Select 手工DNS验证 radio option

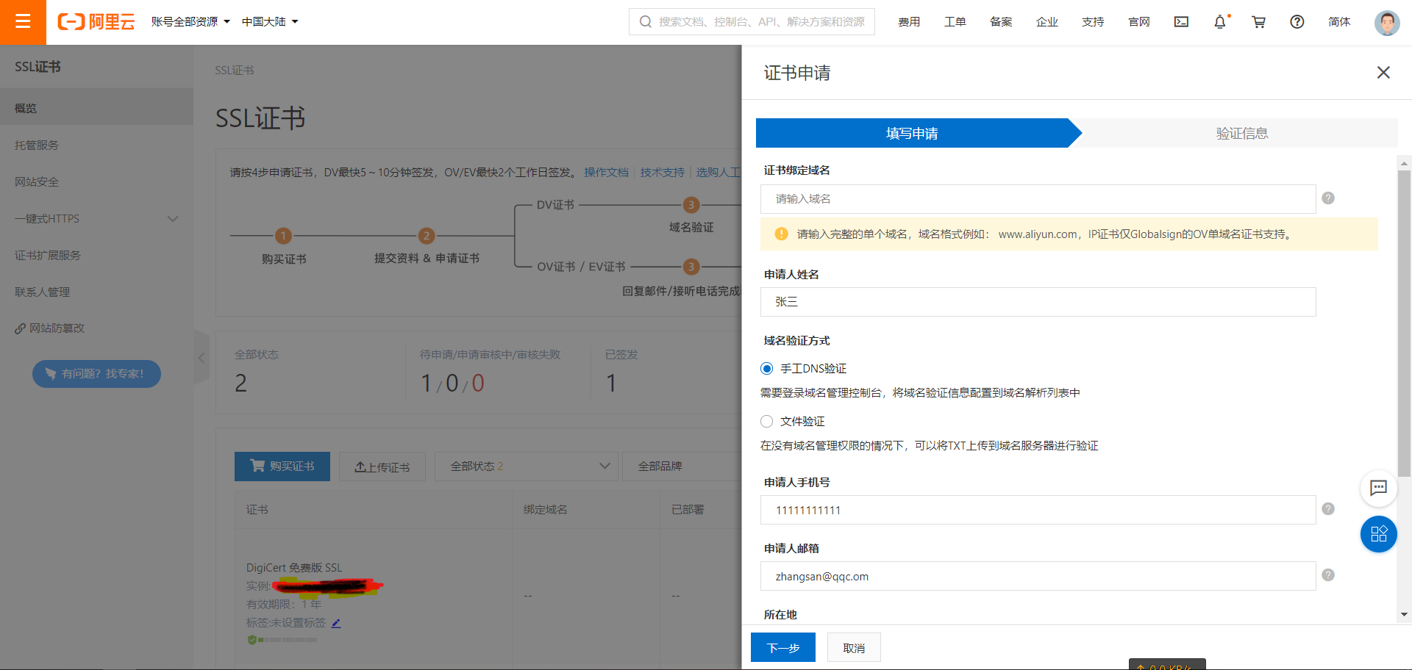coord(766,369)
